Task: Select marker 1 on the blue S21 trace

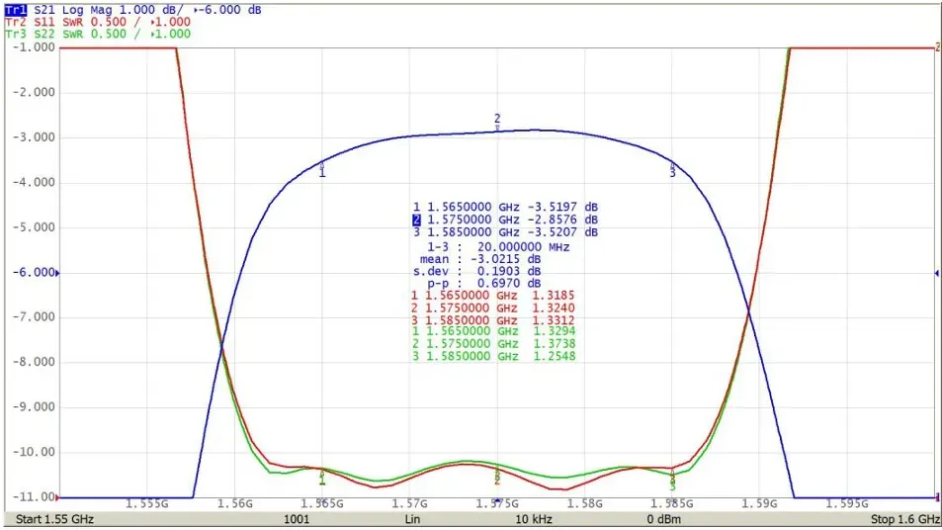Action: click(322, 169)
